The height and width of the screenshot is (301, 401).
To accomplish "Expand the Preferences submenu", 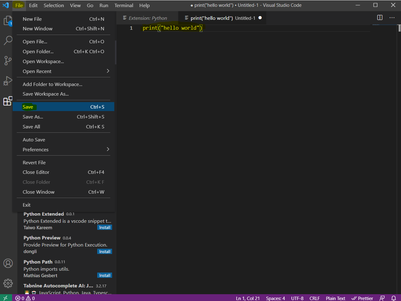I will pos(63,149).
